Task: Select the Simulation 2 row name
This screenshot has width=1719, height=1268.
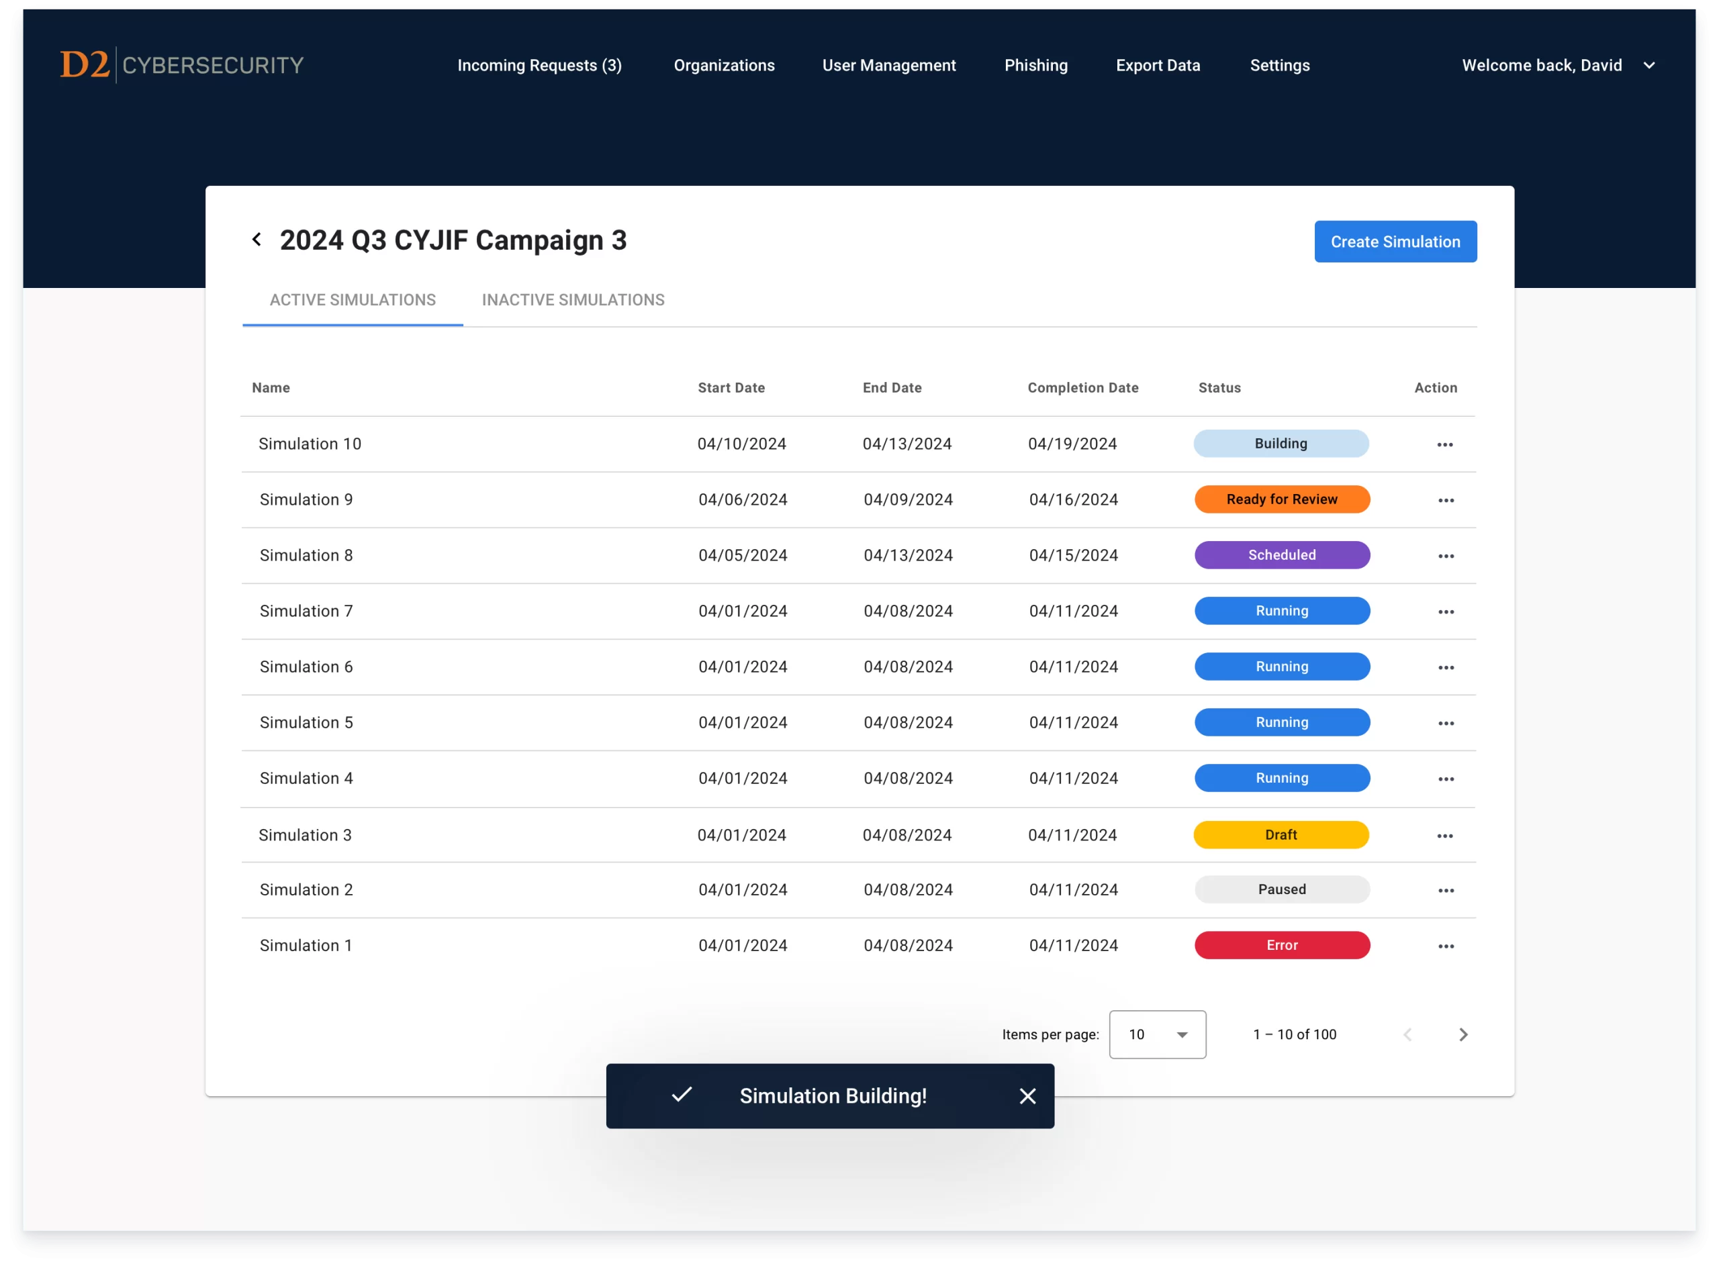Action: point(306,889)
